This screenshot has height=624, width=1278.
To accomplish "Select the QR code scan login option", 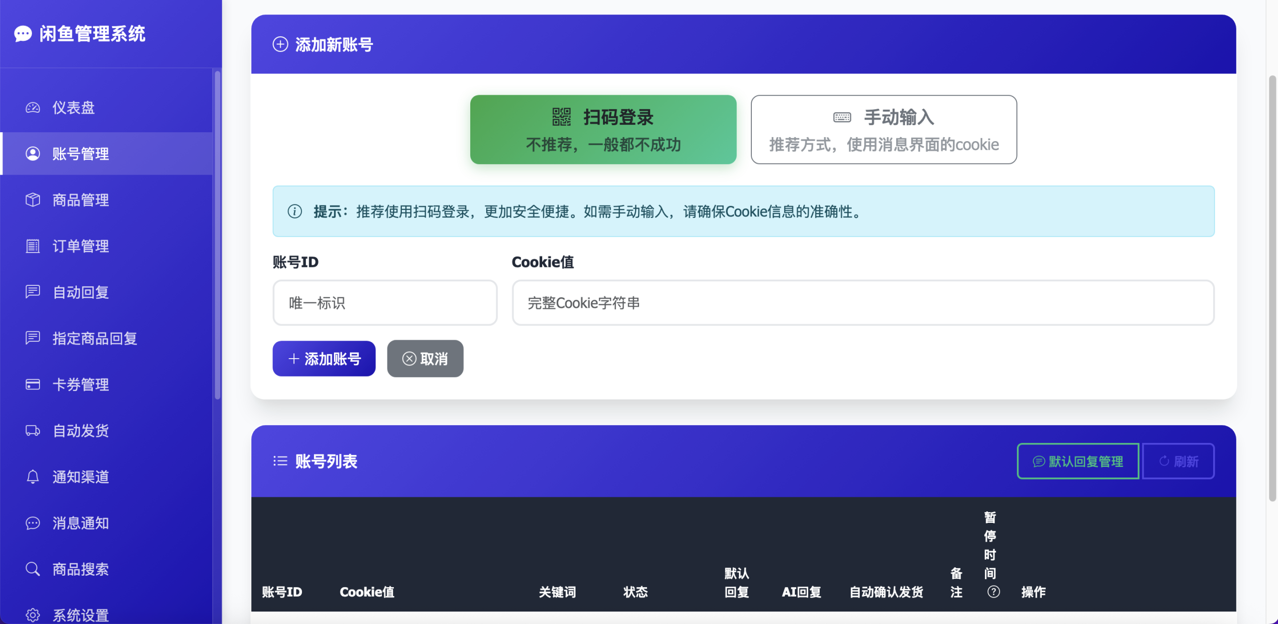I will click(603, 130).
